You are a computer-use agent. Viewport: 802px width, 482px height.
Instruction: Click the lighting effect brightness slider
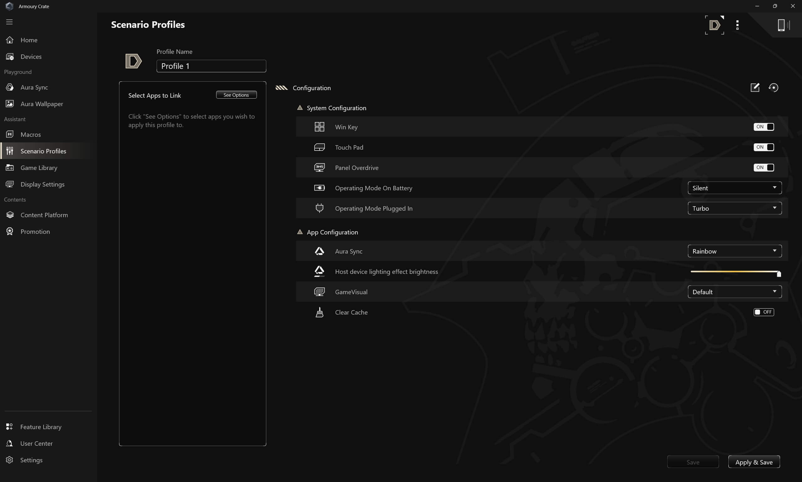pos(734,272)
